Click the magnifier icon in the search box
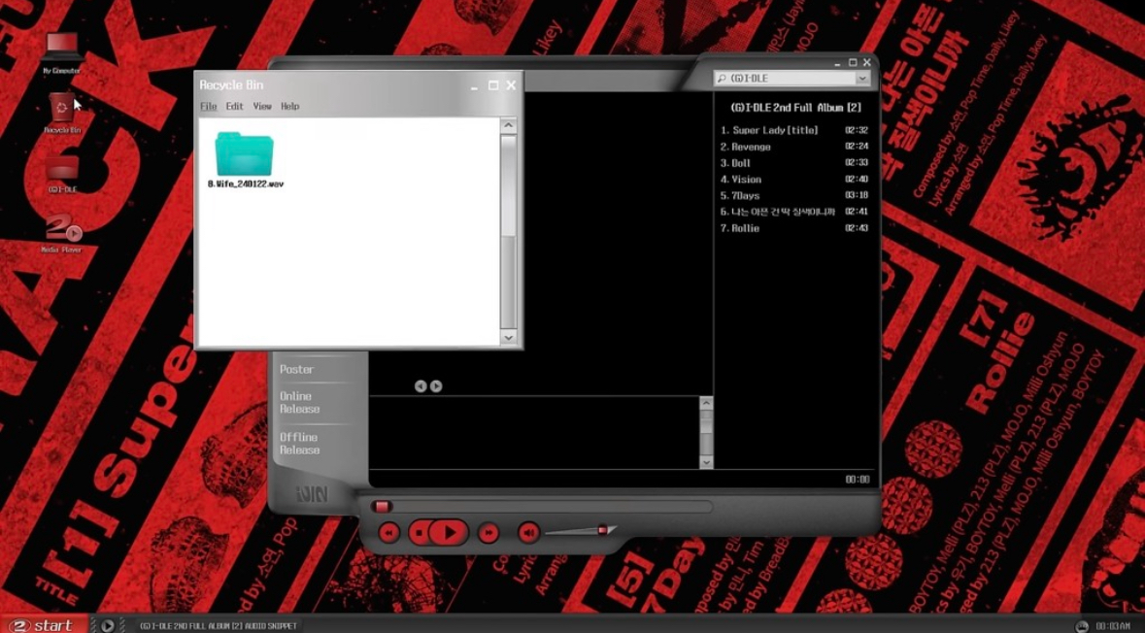The width and height of the screenshot is (1145, 633). (x=723, y=78)
